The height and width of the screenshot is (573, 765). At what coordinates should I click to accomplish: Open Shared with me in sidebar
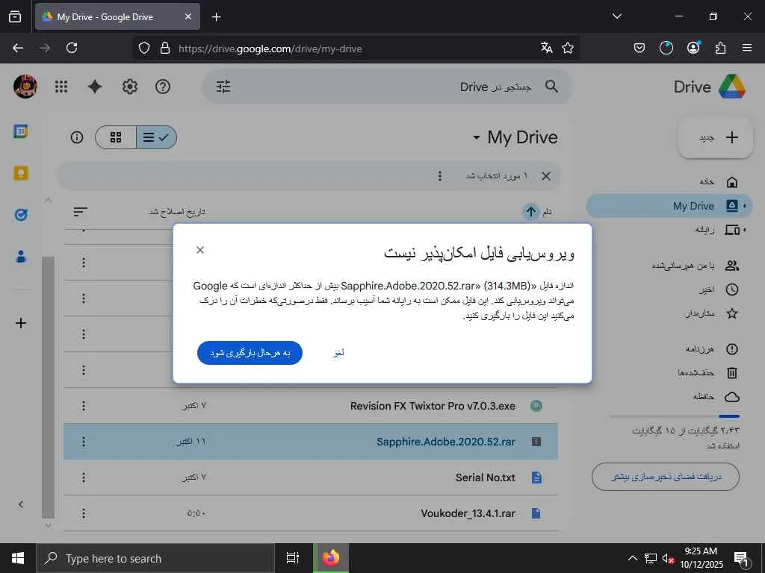click(x=669, y=266)
